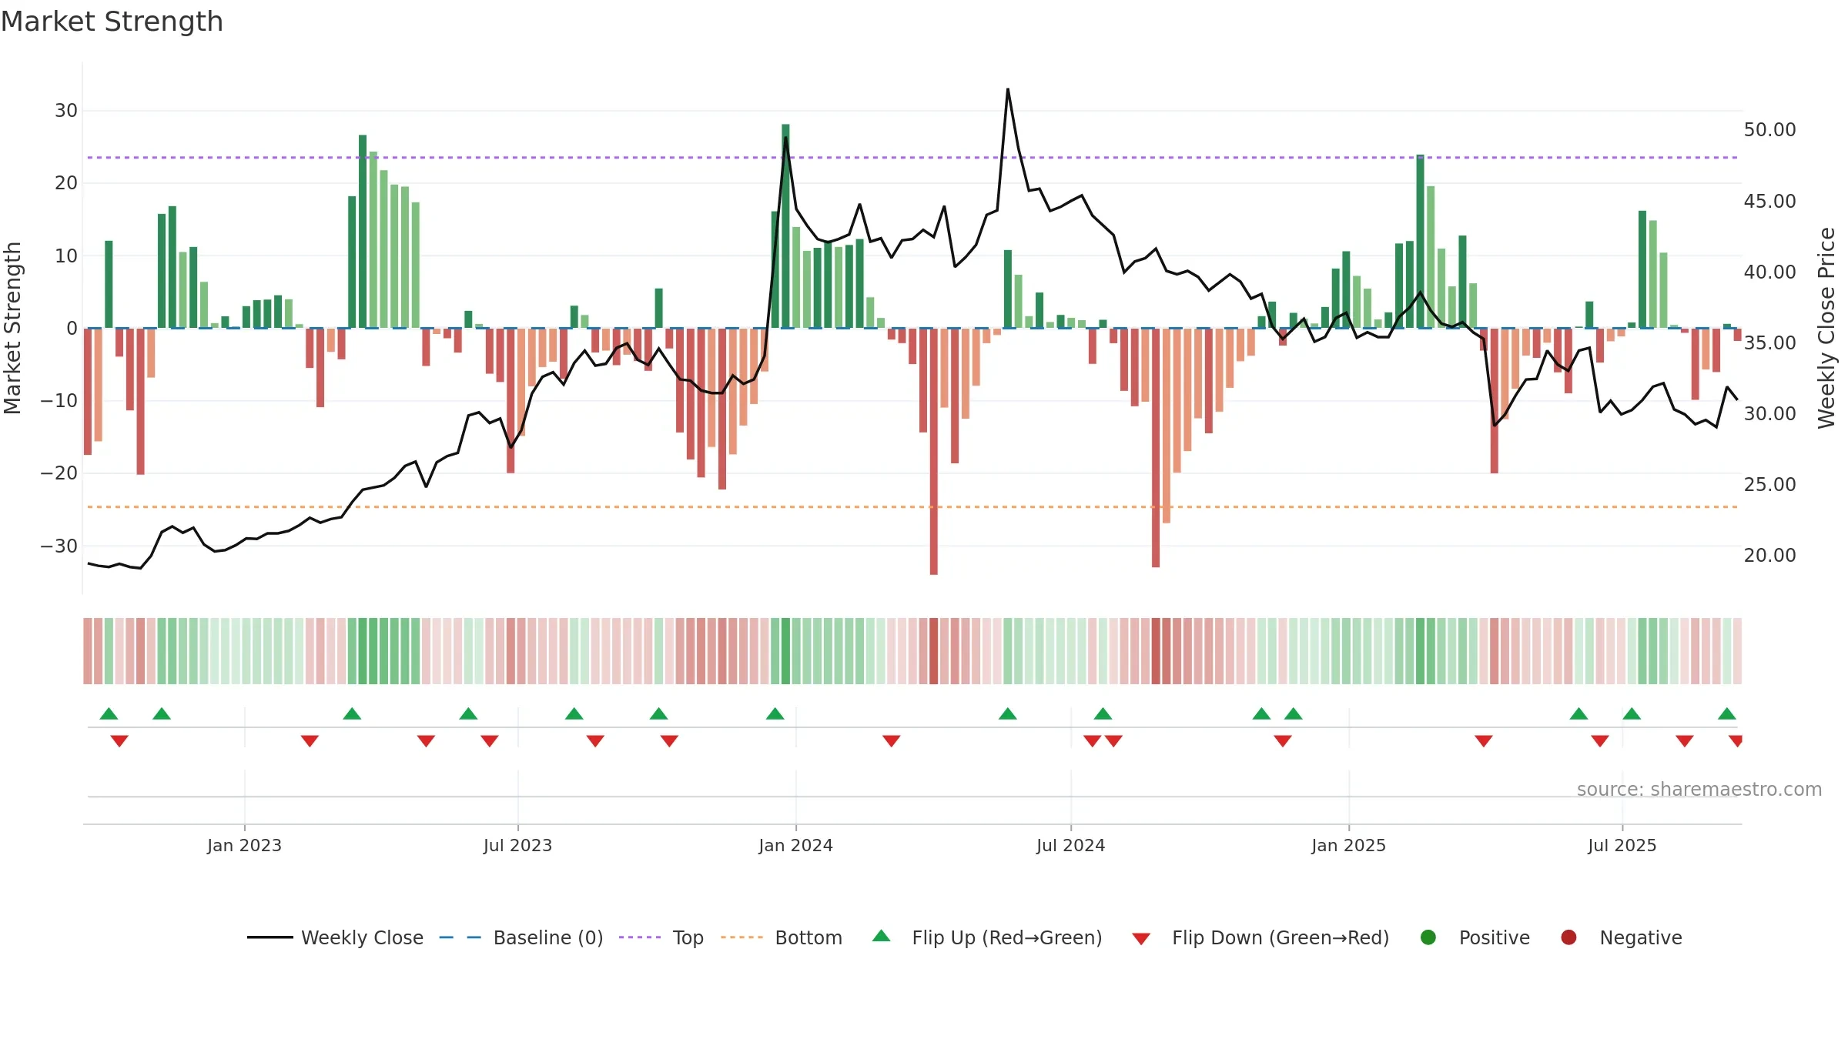Click the 50.00 price axis value

click(1769, 130)
